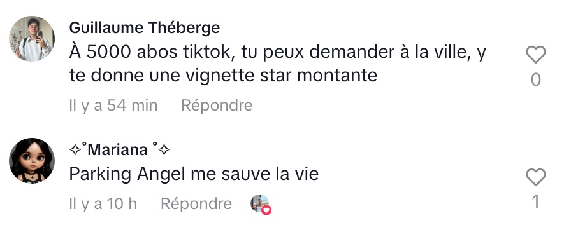Like Guillaume Théberge's comment with the heart
Screen dimensions: 571x239
click(536, 55)
